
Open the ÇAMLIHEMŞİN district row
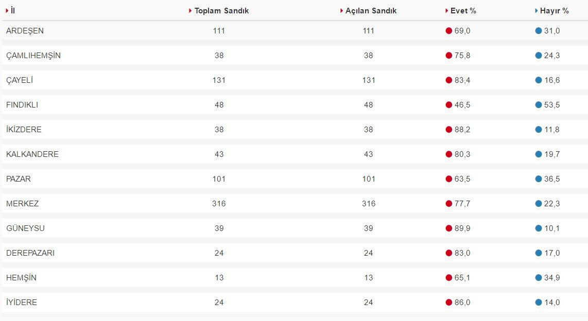pos(33,56)
